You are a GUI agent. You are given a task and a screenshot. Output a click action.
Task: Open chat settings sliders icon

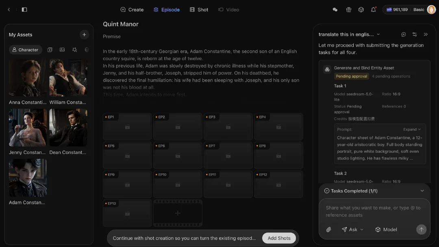pyautogui.click(x=415, y=35)
